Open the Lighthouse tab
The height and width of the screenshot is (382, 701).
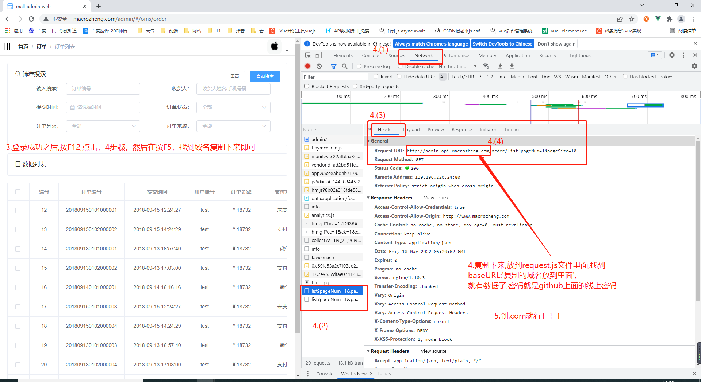tap(581, 55)
